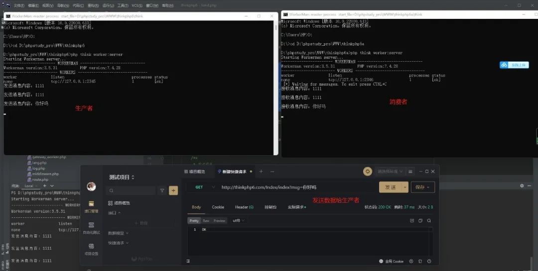Select middleware.php in the IDE project tree
The image size is (538, 271).
[43, 174]
